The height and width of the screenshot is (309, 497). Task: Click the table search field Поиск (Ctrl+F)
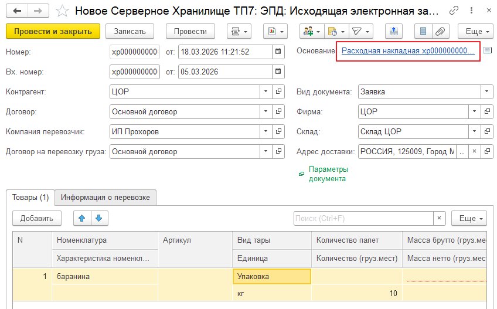[x=363, y=218]
